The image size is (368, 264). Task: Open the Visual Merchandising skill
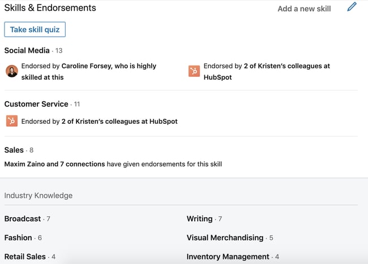225,237
